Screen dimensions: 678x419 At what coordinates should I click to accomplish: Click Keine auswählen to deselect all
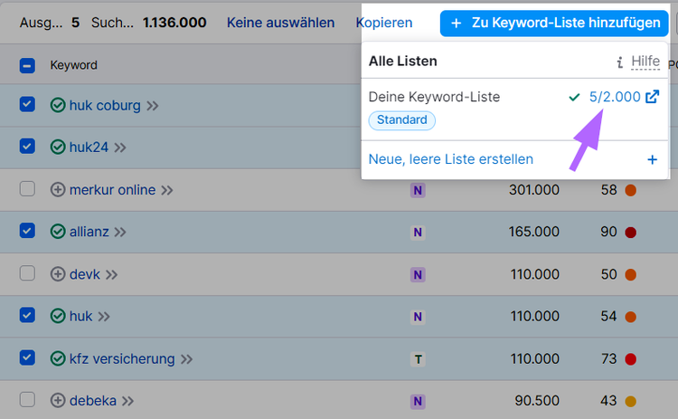click(280, 23)
